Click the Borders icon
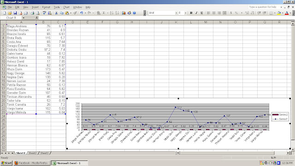 click(x=271, y=13)
